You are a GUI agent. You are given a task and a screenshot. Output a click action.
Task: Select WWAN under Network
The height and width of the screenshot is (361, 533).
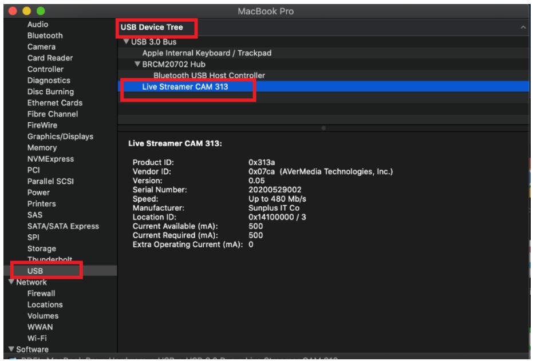(40, 327)
